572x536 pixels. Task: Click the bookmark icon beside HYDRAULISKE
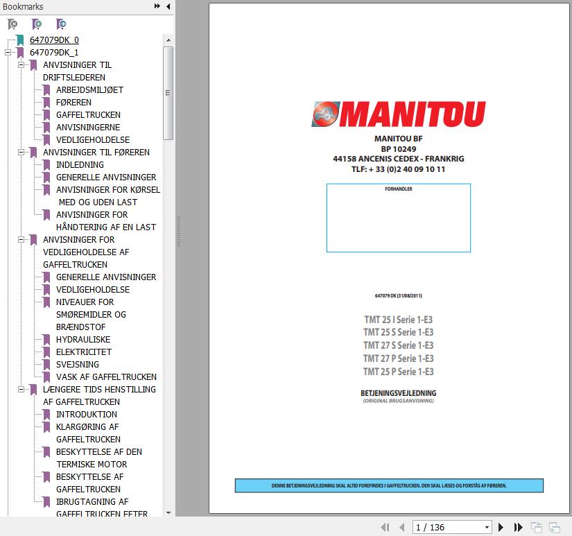pyautogui.click(x=46, y=340)
